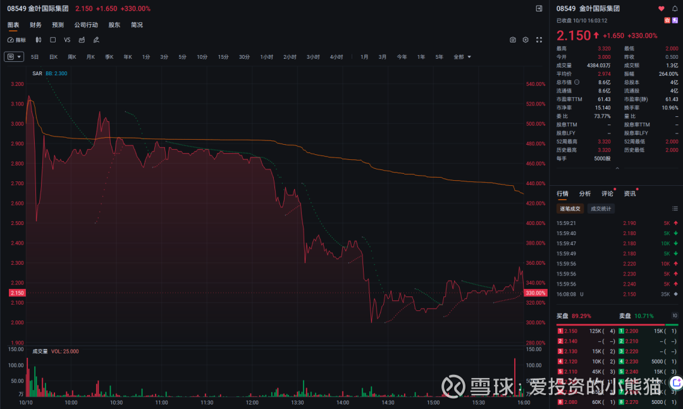Open the 股东 tab
The width and height of the screenshot is (683, 409).
114,25
